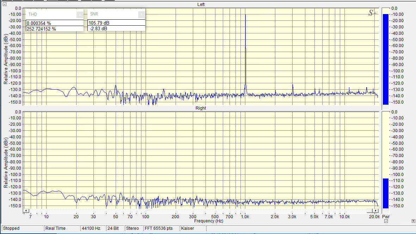Click the Left channel blue power bar
Screen dimensions: 416x234
pos(386,59)
